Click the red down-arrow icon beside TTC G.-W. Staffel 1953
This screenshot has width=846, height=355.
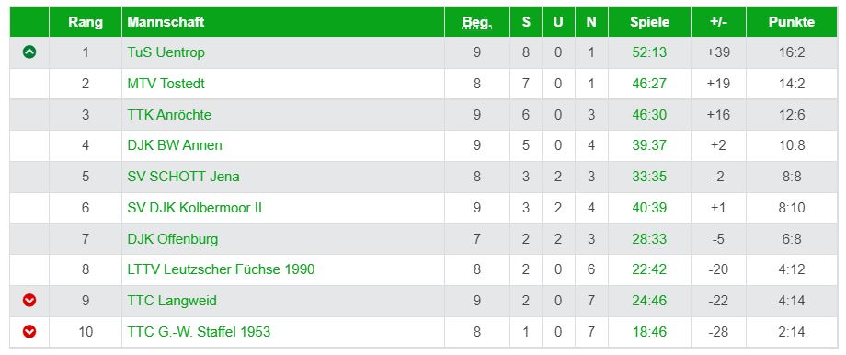pos(29,332)
